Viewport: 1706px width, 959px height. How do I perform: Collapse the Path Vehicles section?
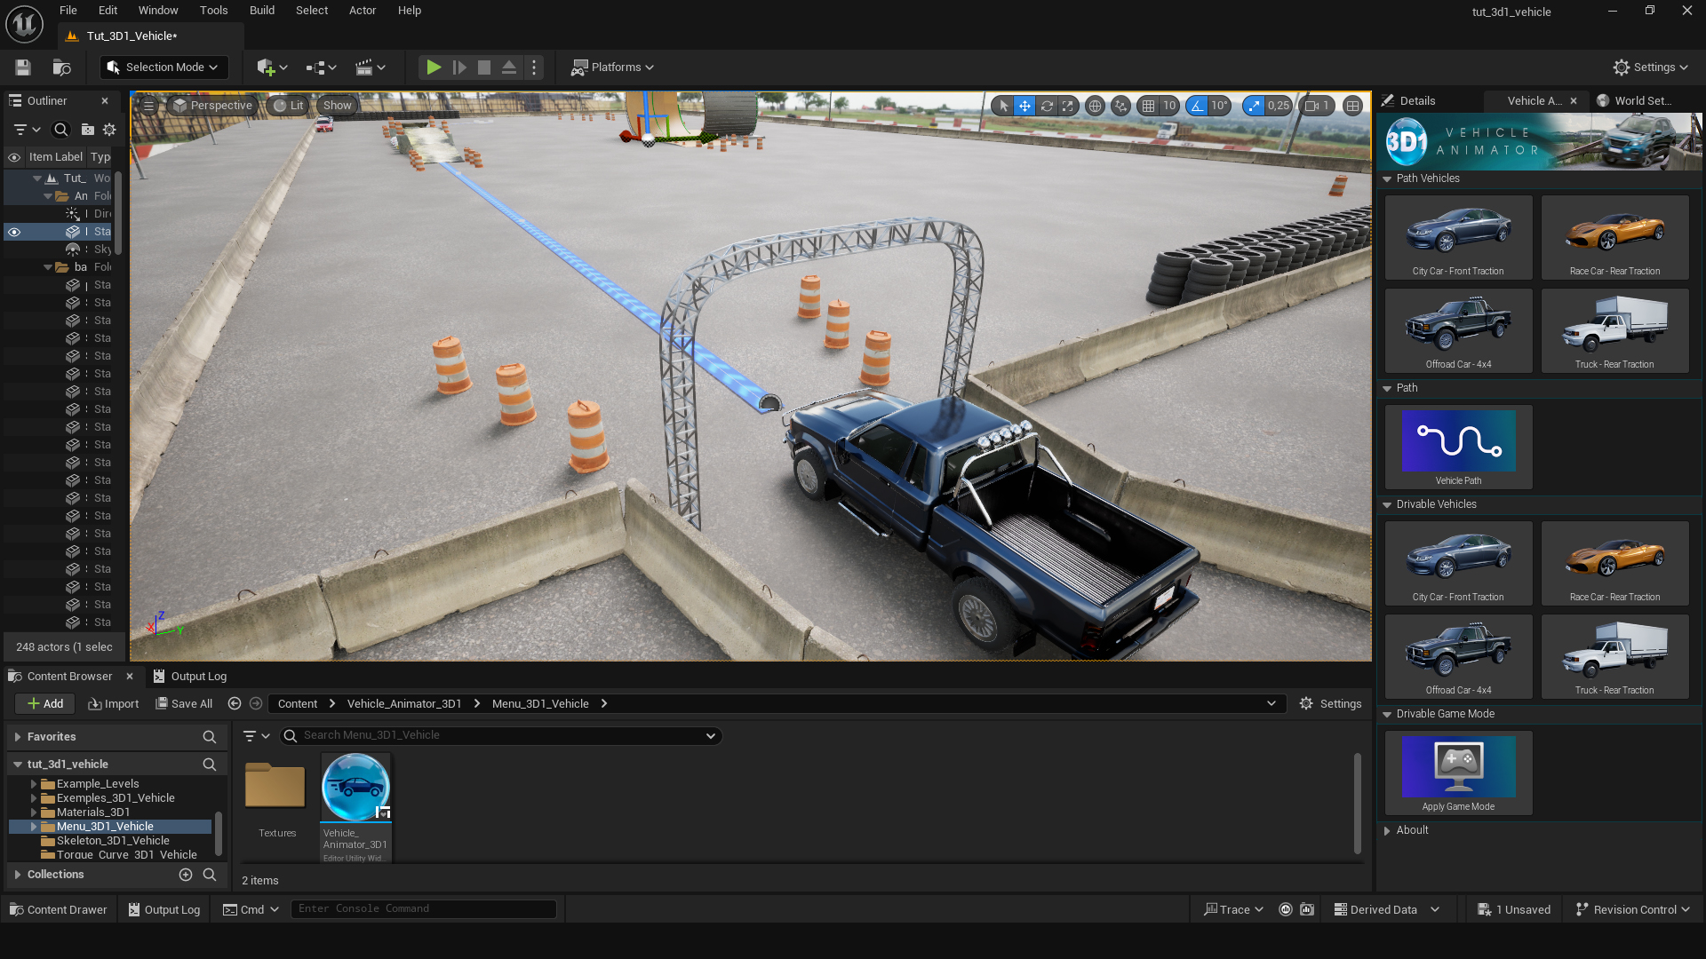coord(1387,178)
